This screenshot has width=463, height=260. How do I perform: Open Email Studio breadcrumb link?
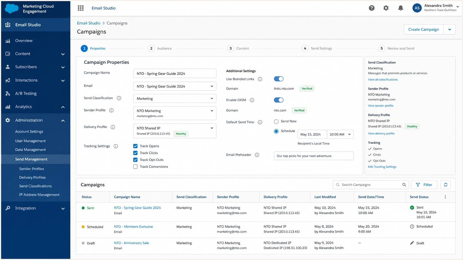pyautogui.click(x=89, y=23)
